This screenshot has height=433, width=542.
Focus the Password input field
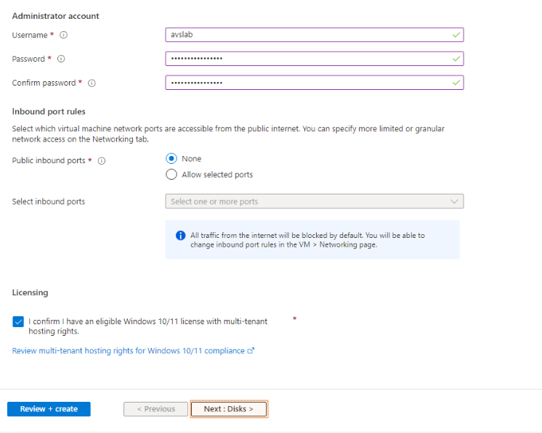point(305,59)
